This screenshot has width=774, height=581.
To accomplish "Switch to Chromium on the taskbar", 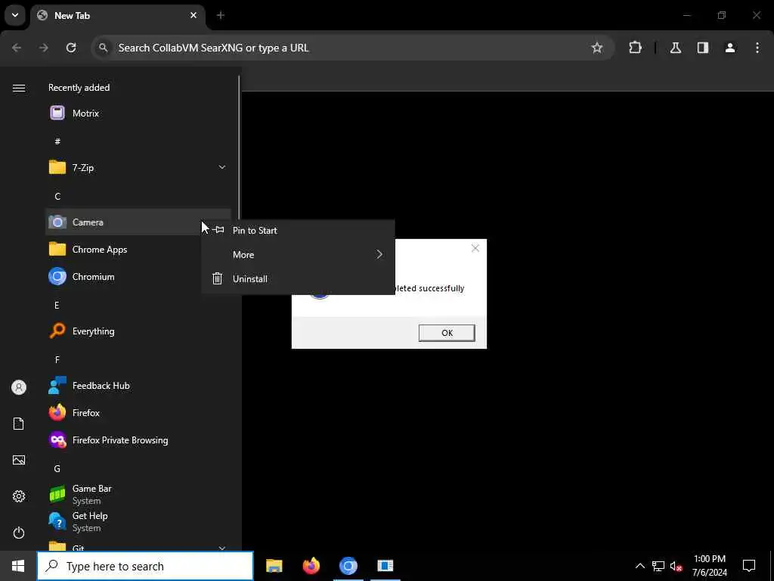I will click(348, 566).
